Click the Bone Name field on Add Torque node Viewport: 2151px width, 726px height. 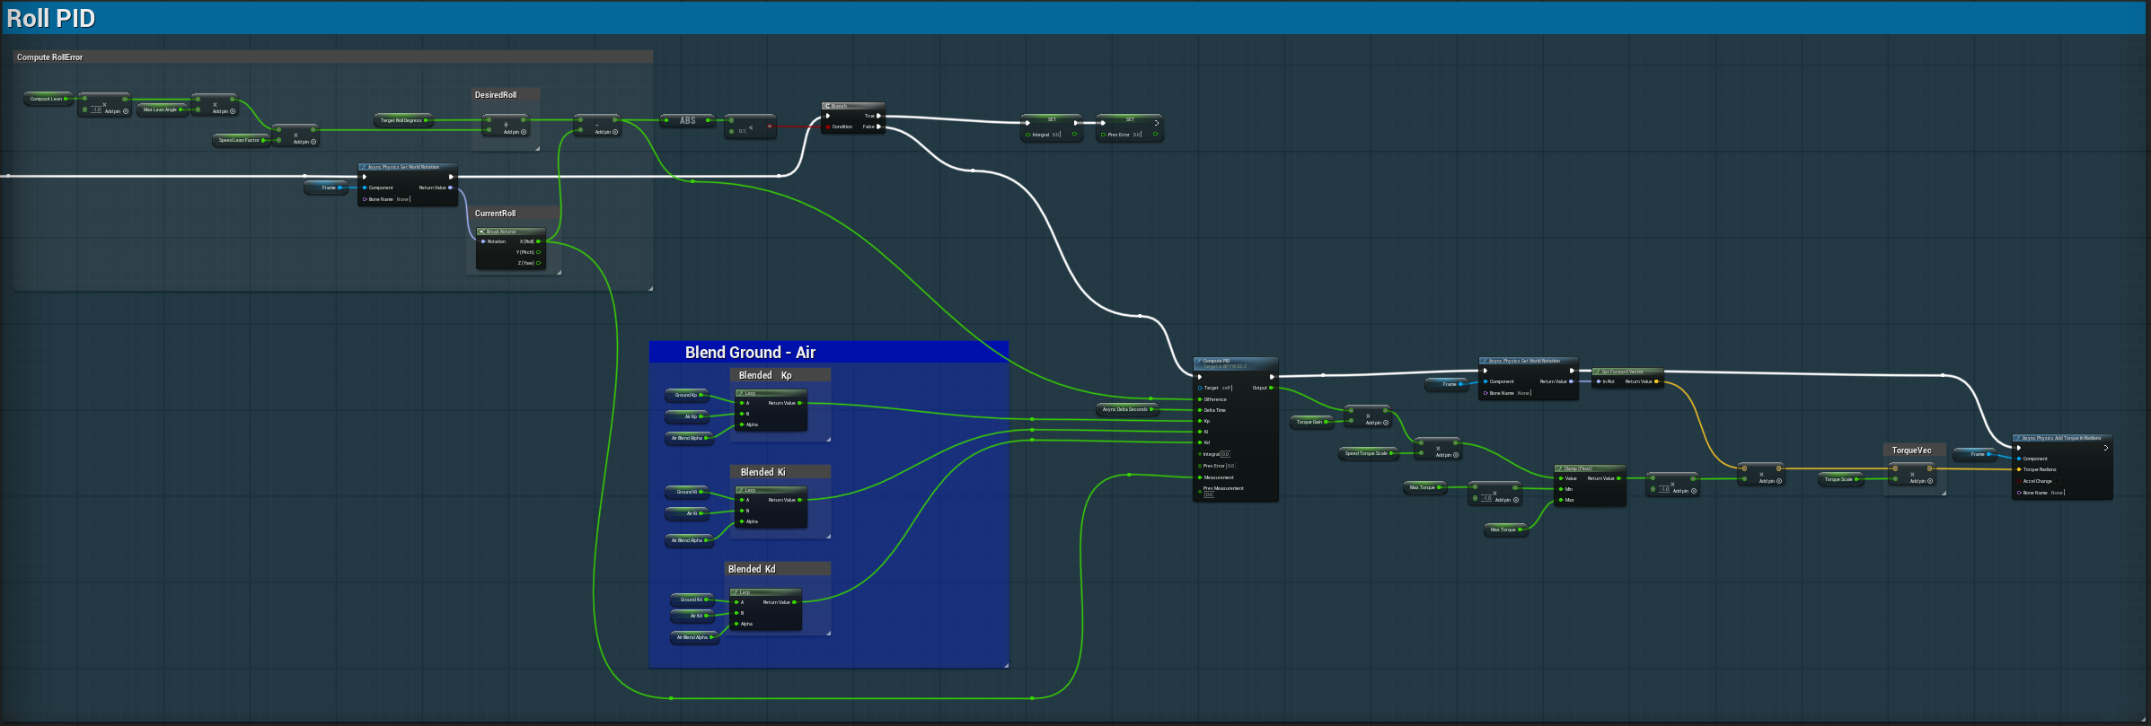point(2057,493)
